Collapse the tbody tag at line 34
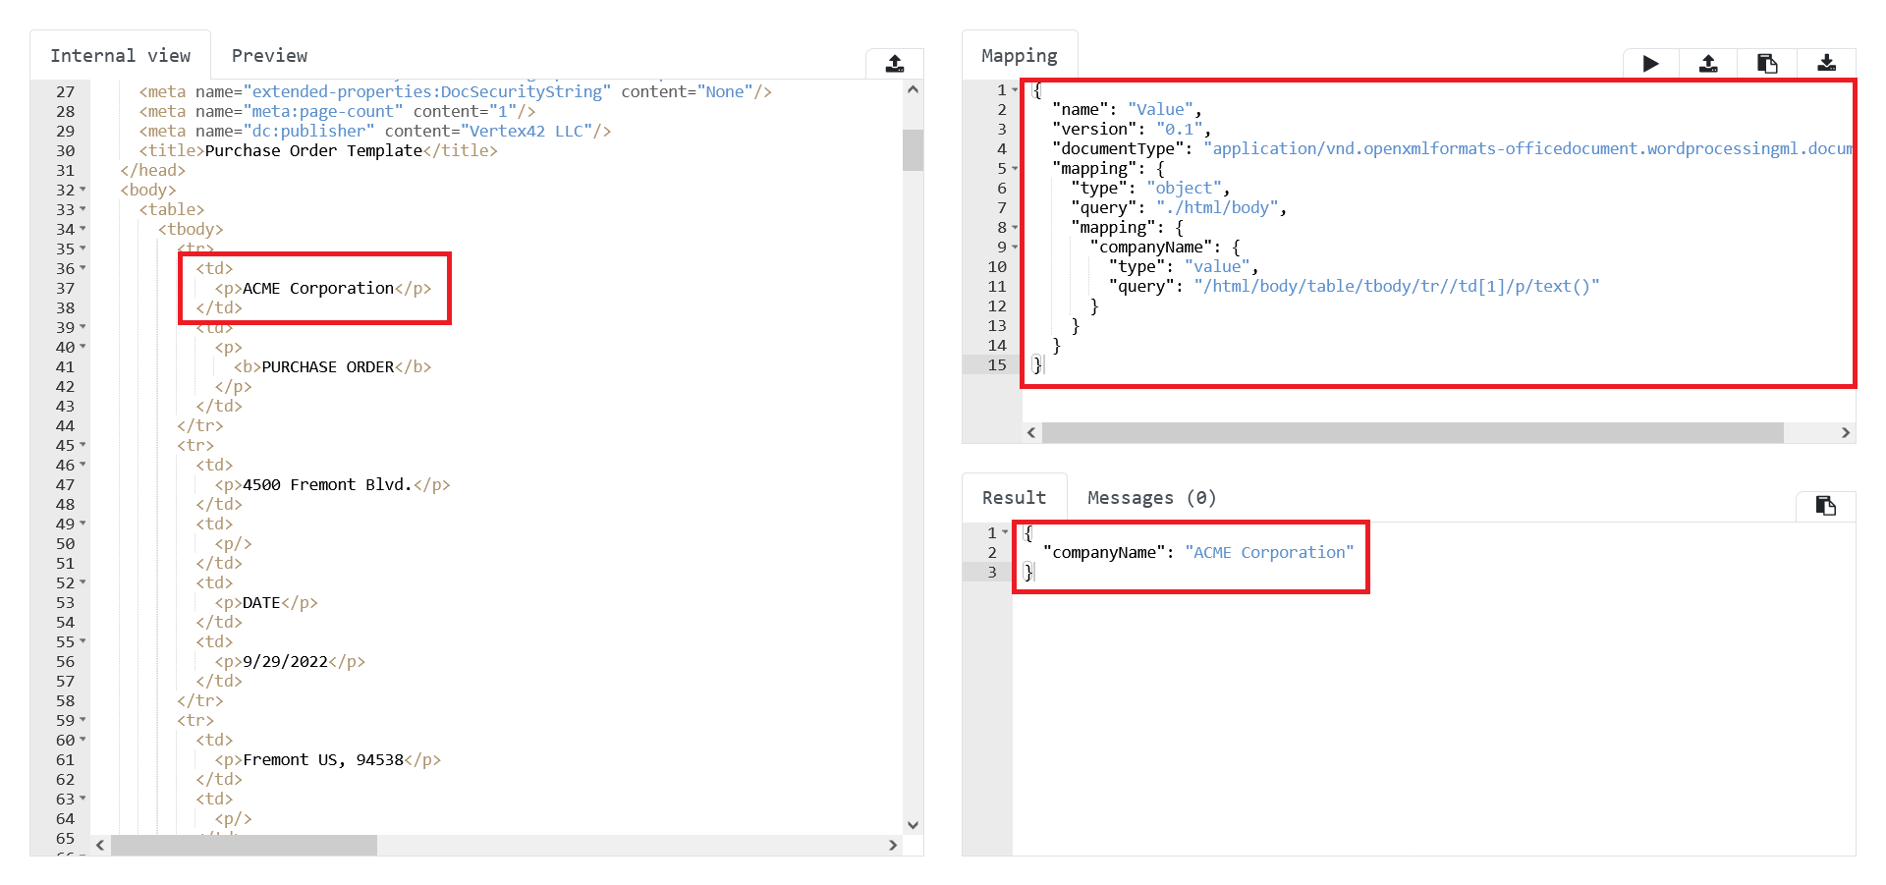Viewport: 1886px width, 885px height. [83, 229]
